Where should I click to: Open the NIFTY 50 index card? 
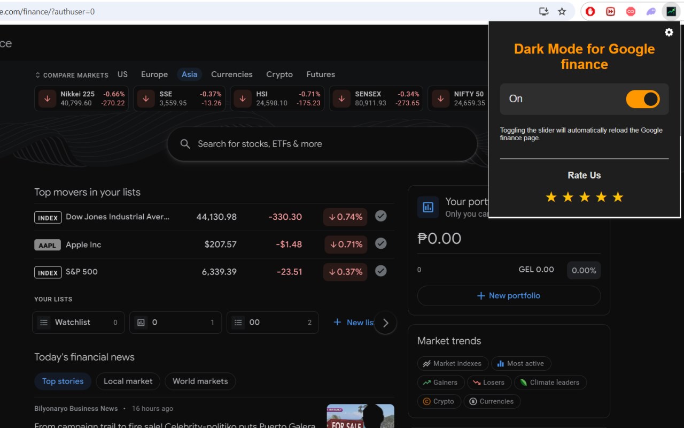tap(458, 98)
